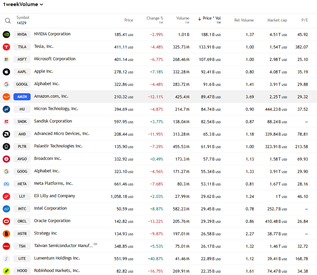Viewport: 317px width, 275px height.
Task: Click the Sandisk logo icon
Action: [x=6, y=122]
